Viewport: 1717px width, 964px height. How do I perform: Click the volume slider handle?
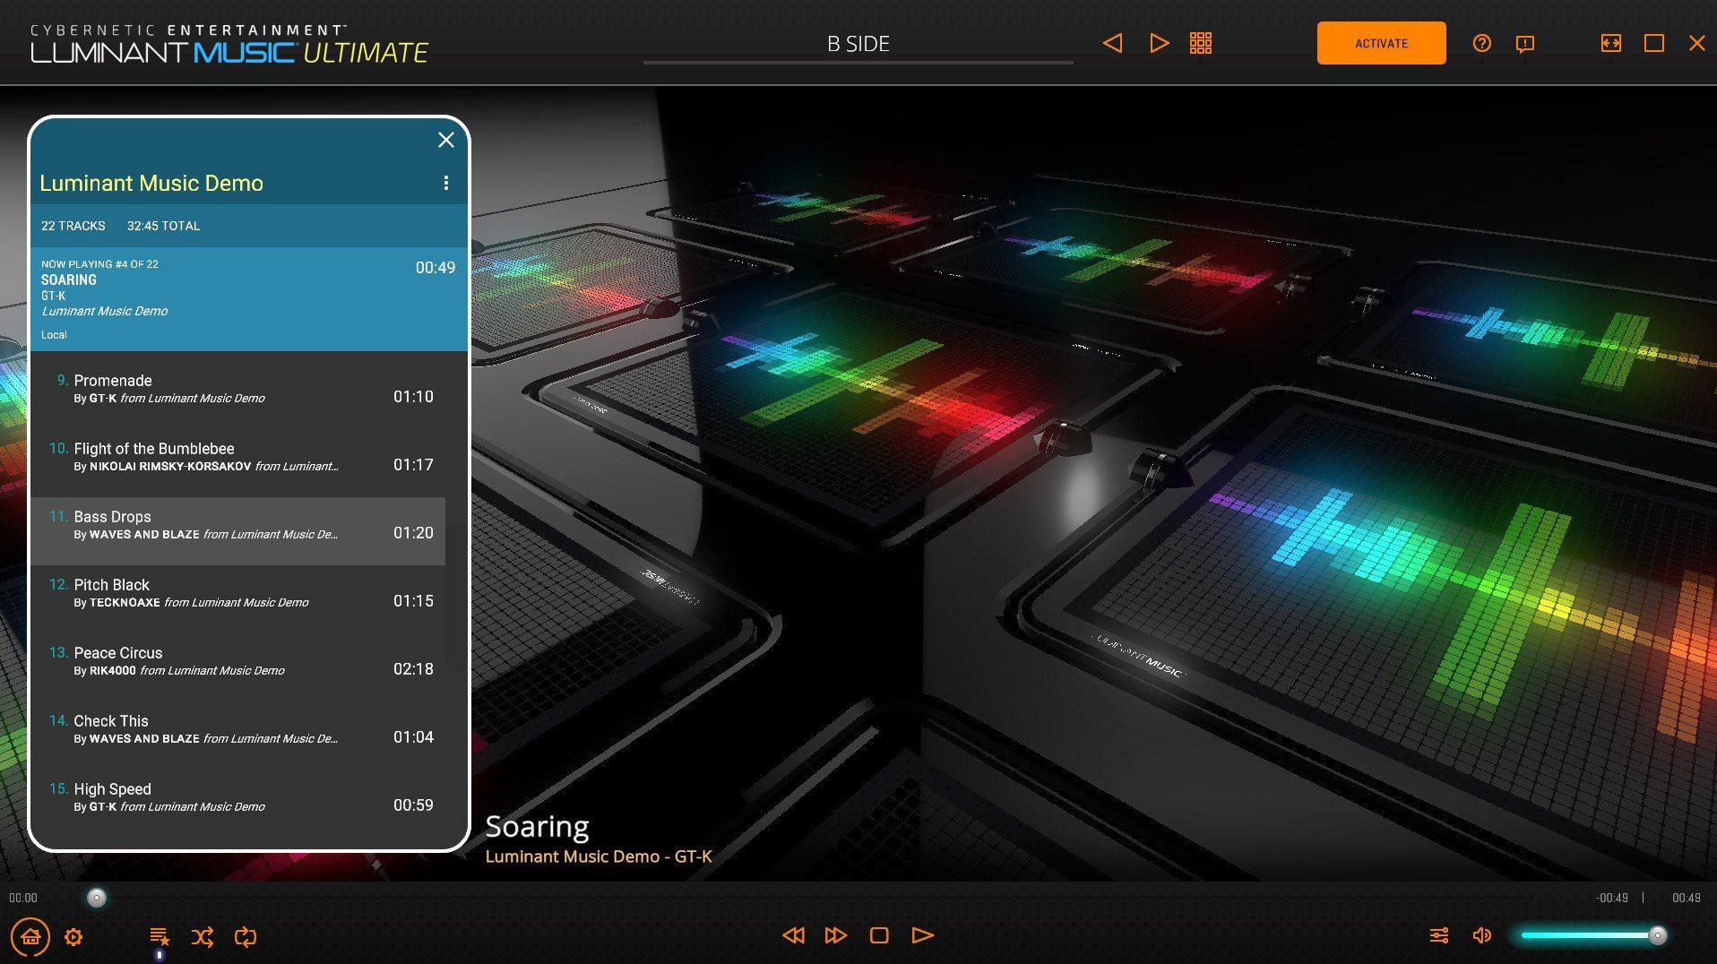click(1658, 935)
